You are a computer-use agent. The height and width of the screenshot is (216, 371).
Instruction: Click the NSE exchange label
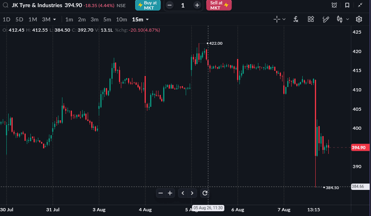tap(121, 6)
